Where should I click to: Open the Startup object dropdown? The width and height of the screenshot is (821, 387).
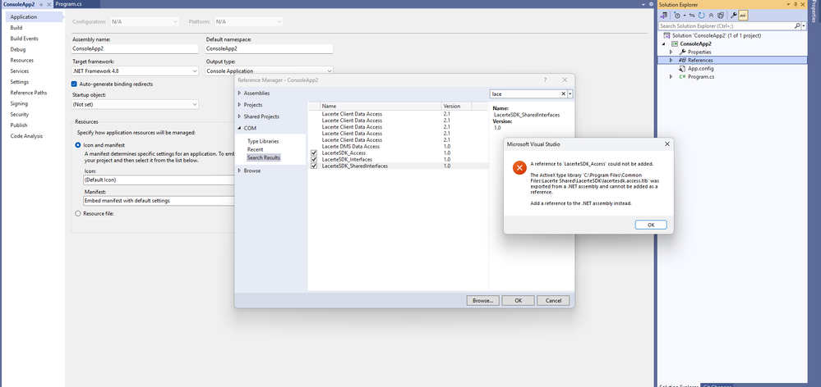click(x=135, y=104)
